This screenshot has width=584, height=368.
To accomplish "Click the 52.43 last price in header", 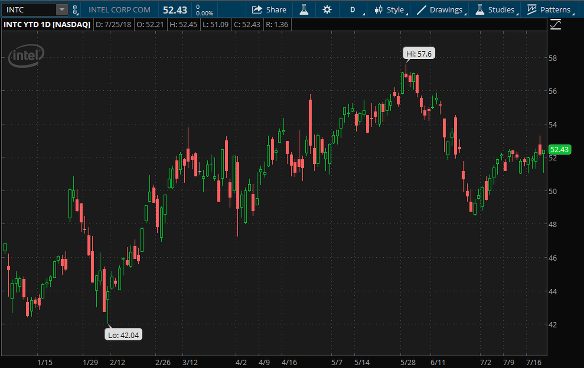I will (175, 10).
